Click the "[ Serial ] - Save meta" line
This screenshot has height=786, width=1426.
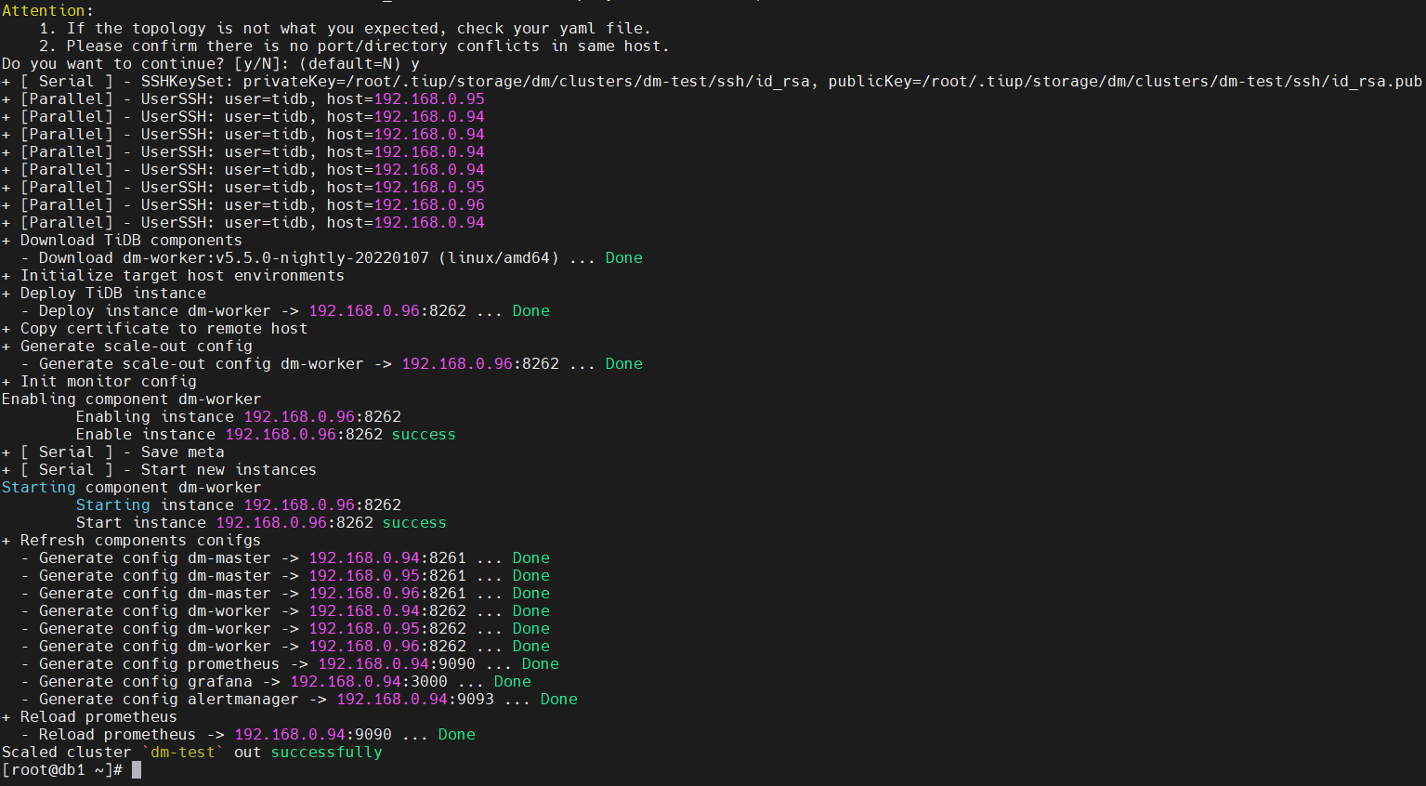click(x=113, y=452)
